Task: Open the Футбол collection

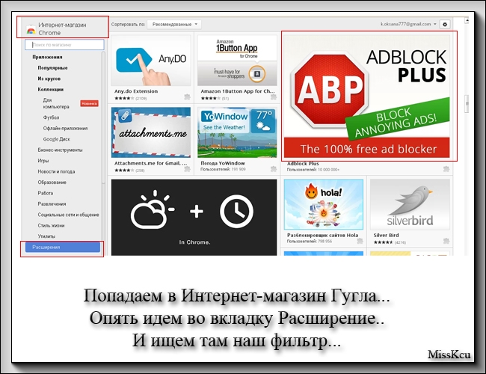Action: pos(51,117)
